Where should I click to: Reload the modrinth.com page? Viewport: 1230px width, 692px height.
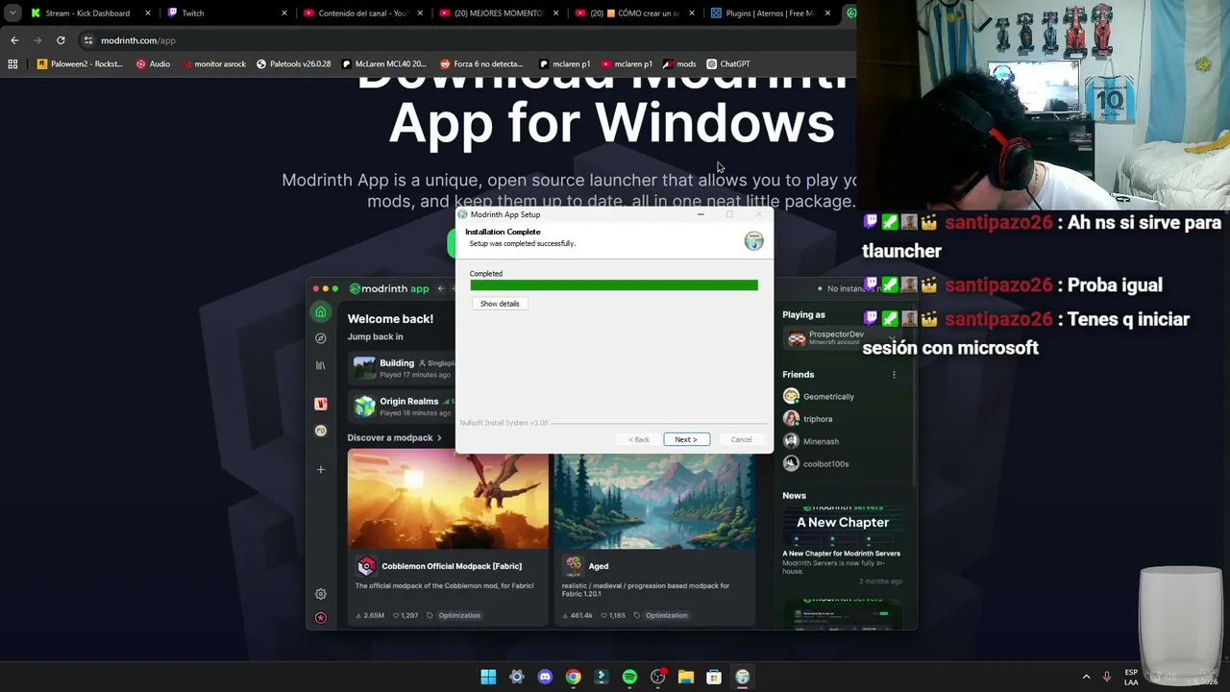coord(61,40)
